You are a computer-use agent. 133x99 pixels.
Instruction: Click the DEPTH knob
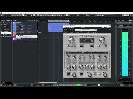[74, 67]
